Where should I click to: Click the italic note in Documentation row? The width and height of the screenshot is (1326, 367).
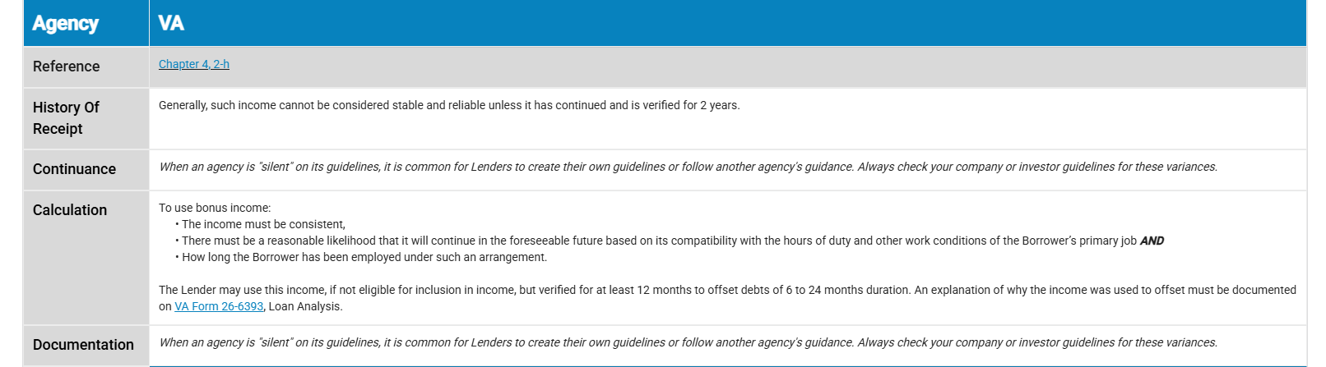(688, 342)
